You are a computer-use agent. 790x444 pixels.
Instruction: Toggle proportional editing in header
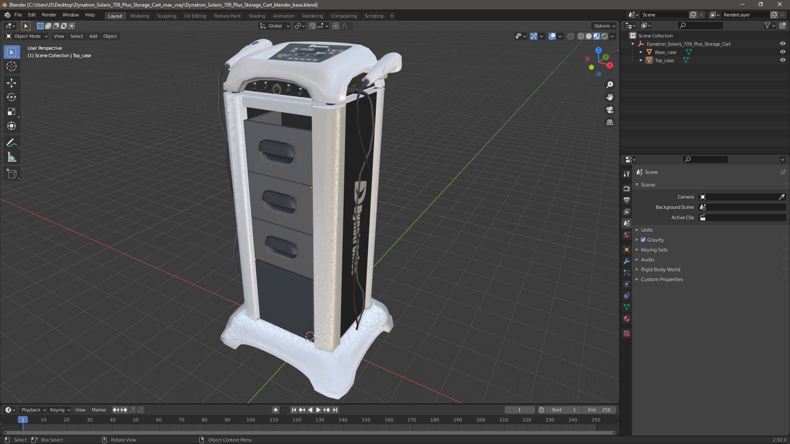336,26
